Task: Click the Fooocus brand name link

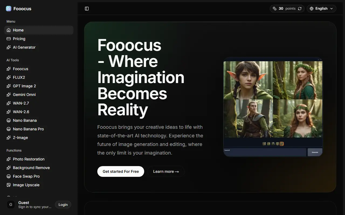Action: tap(22, 9)
